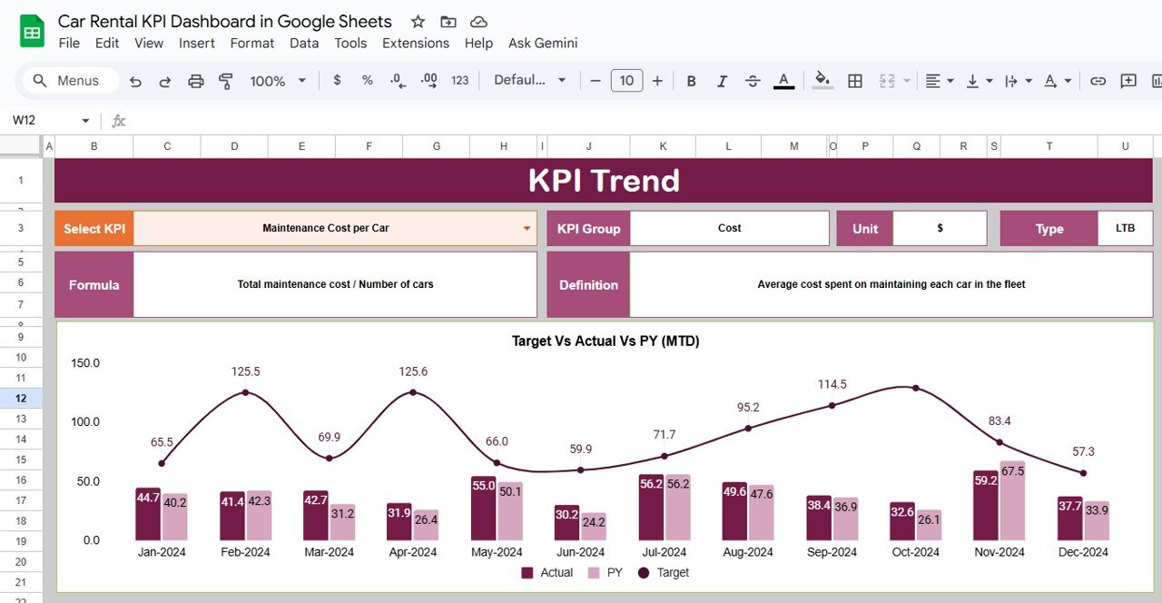Format selected cell as currency
Image resolution: width=1162 pixels, height=603 pixels.
tap(335, 81)
